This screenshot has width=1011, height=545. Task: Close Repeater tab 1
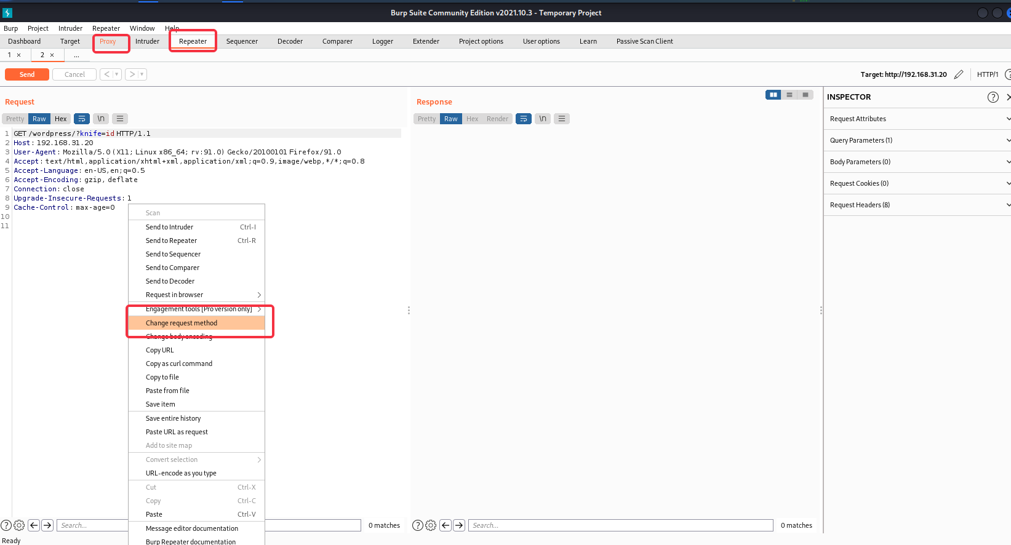tap(18, 55)
